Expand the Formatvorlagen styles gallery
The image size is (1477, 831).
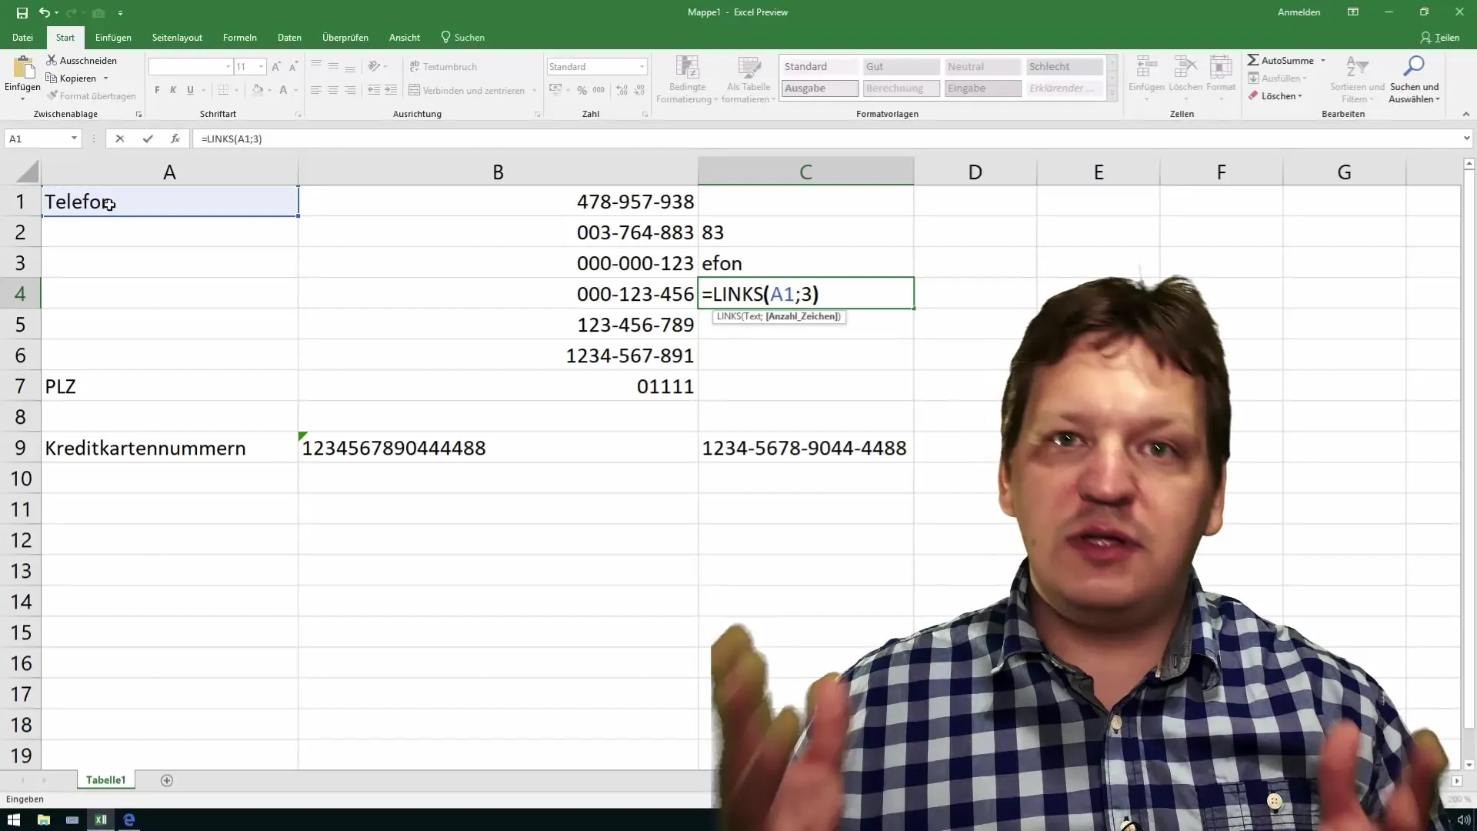1112,95
